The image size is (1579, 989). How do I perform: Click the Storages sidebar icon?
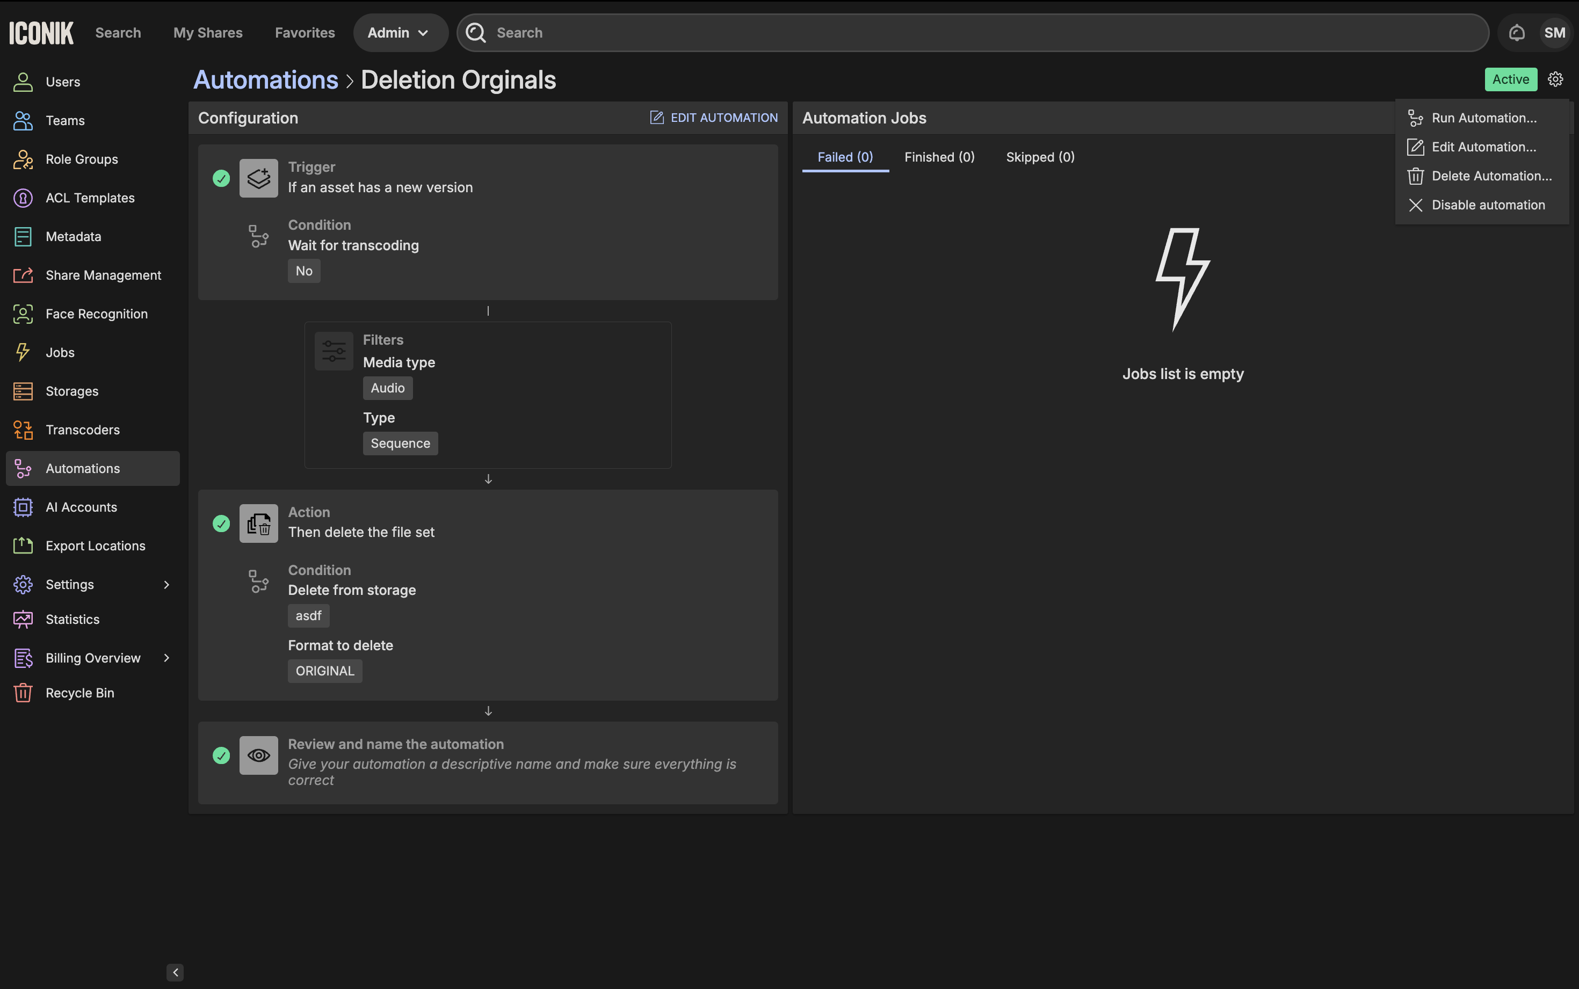point(23,391)
